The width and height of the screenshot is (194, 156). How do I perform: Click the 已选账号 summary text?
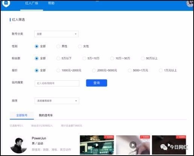[x=17, y=125]
